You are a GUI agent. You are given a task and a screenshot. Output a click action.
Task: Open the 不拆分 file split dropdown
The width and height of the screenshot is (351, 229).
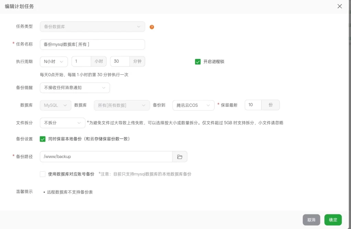click(x=62, y=122)
